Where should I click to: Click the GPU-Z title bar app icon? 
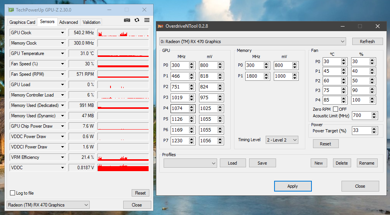[x=11, y=10]
